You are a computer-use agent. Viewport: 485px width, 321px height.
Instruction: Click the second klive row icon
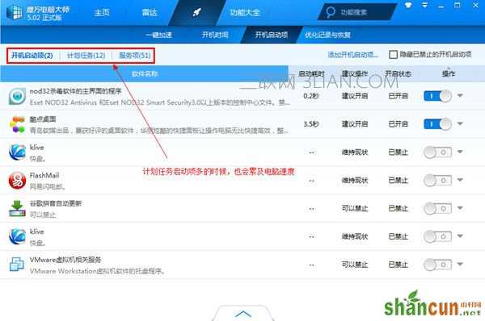17,236
